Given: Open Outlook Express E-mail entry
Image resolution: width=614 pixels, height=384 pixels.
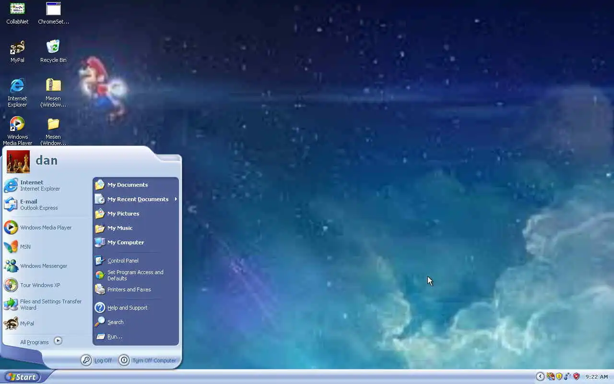Looking at the screenshot, I should point(47,204).
